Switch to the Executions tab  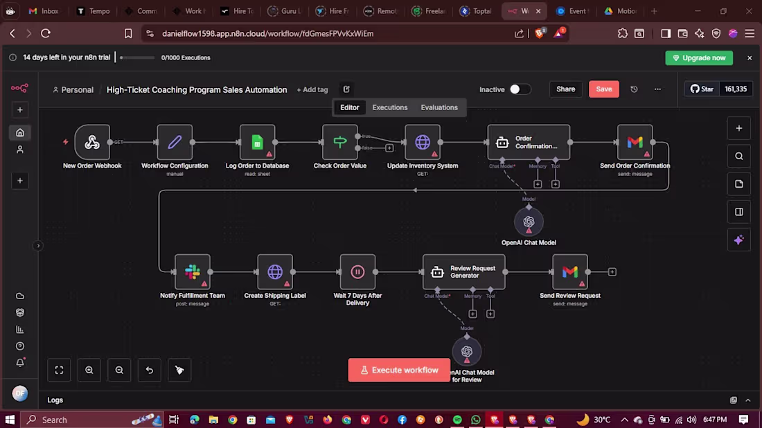click(x=390, y=107)
